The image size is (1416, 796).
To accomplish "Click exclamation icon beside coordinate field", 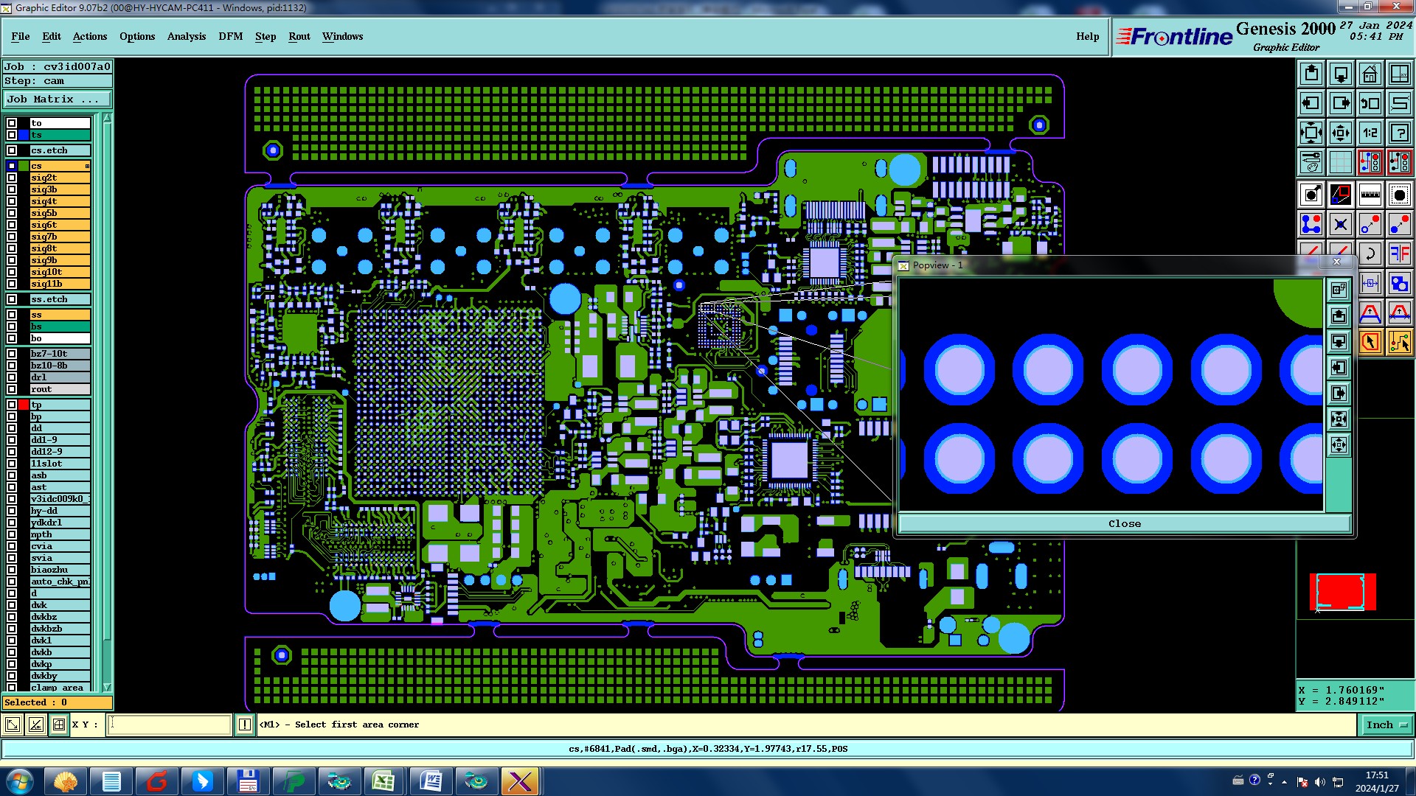I will (x=245, y=725).
